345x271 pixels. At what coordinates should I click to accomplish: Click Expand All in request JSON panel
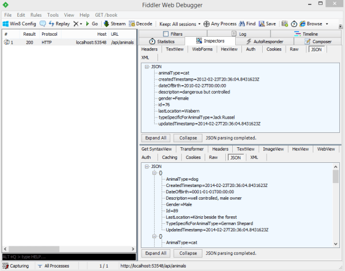[x=156, y=138]
